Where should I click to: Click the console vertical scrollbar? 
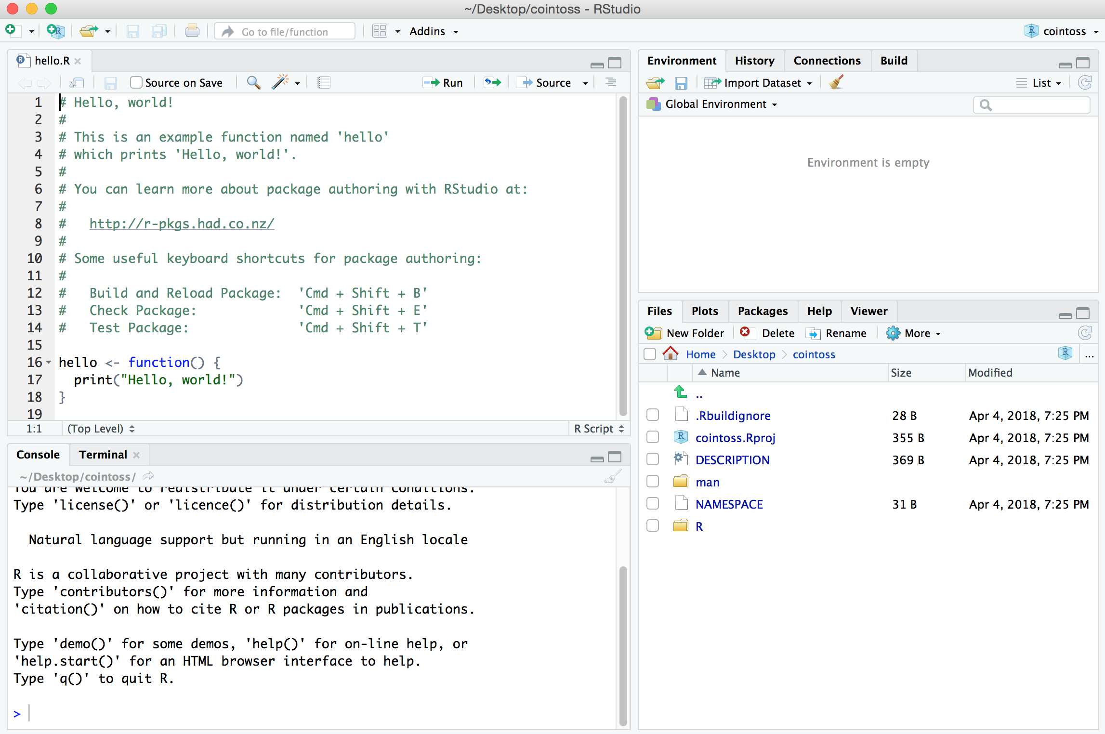pos(623,645)
